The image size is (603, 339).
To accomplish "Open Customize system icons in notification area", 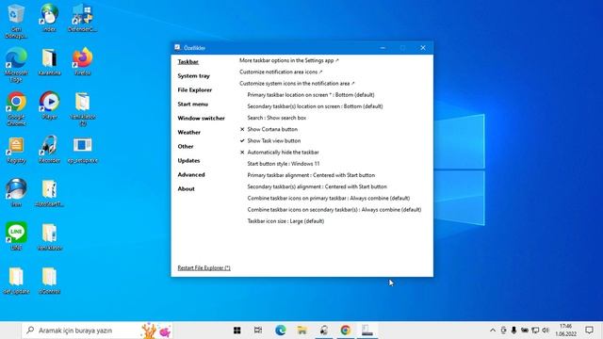I will pyautogui.click(x=297, y=84).
